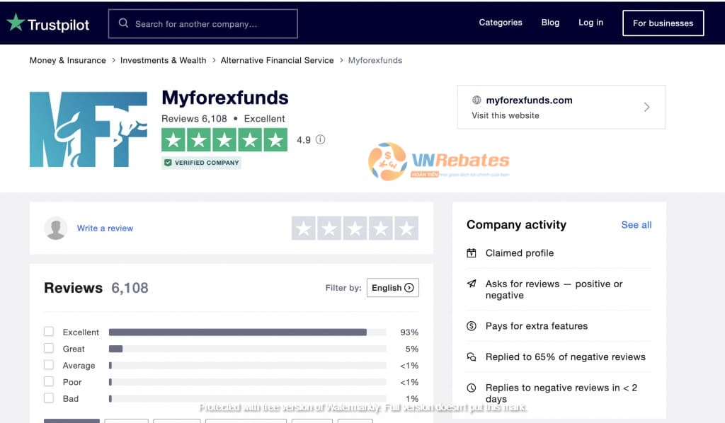The width and height of the screenshot is (725, 423).
Task: Open the Categories menu
Action: click(501, 22)
